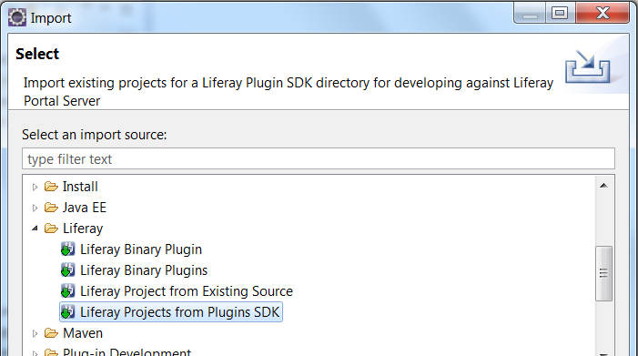Select the Java EE category label

click(x=85, y=208)
